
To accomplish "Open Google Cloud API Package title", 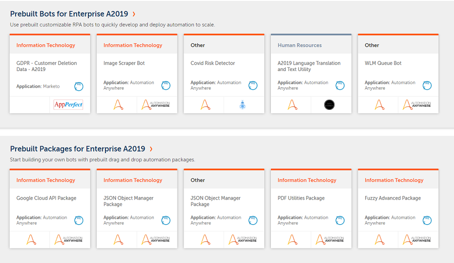I will (46, 198).
